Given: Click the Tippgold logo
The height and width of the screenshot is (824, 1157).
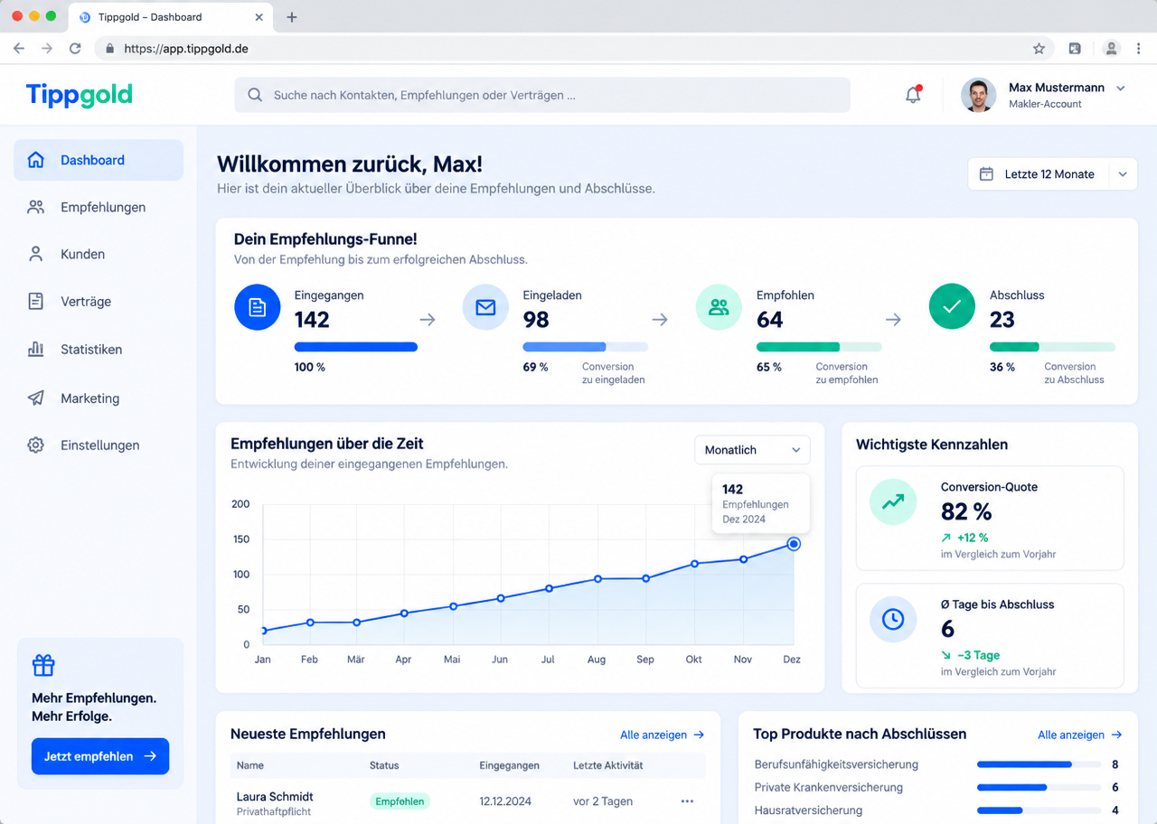Looking at the screenshot, I should click(80, 95).
